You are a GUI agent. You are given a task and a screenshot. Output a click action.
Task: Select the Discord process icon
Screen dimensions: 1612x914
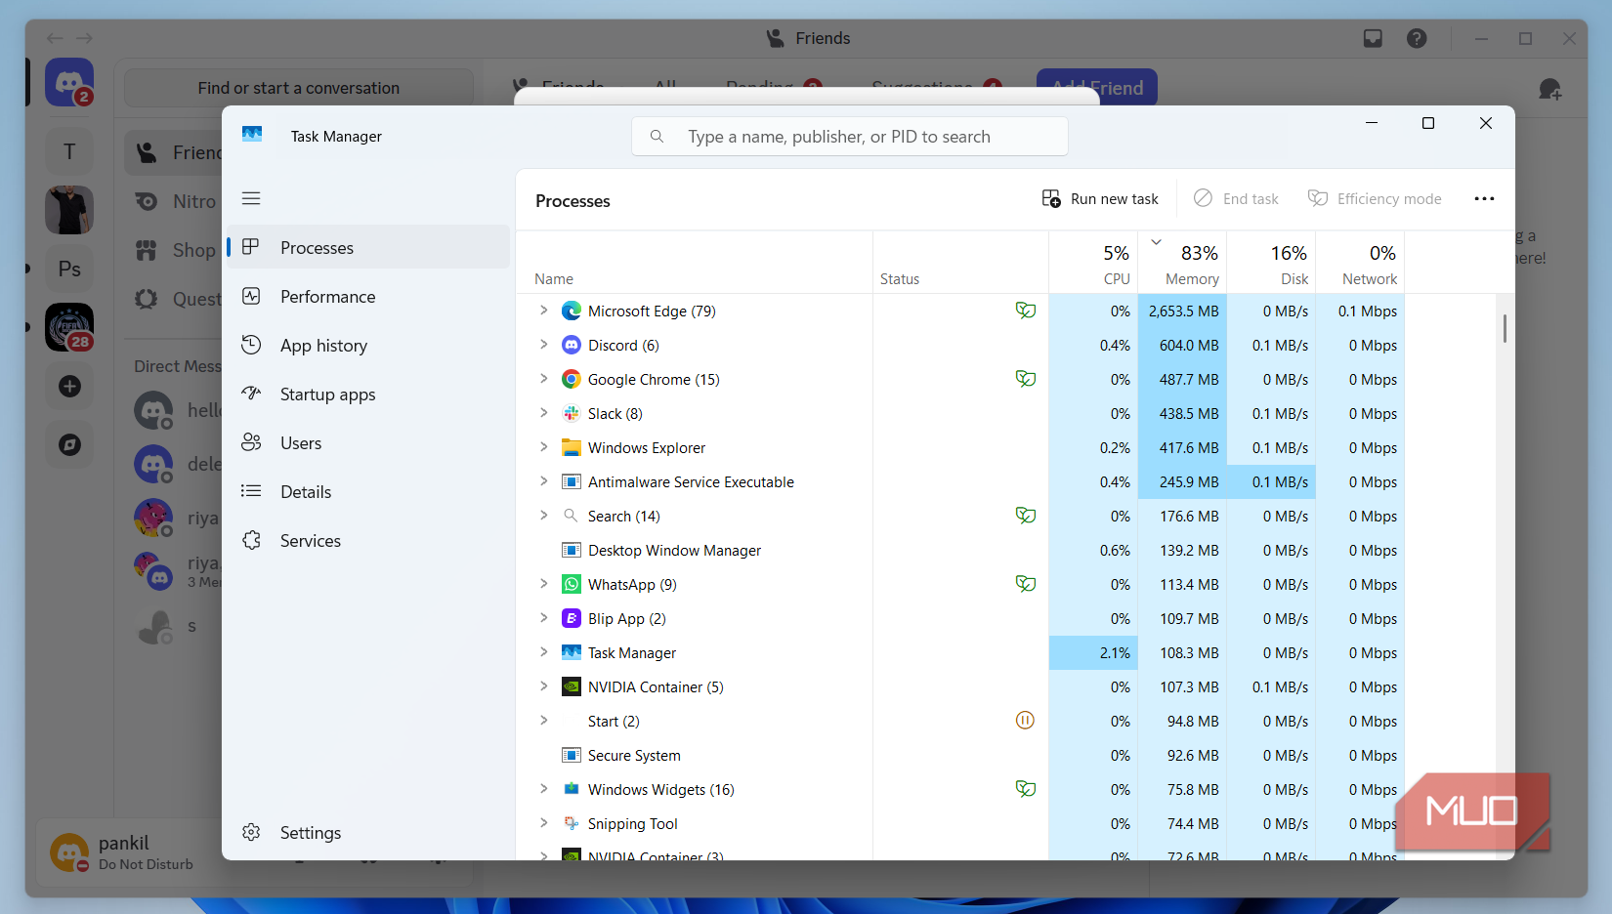click(x=572, y=345)
